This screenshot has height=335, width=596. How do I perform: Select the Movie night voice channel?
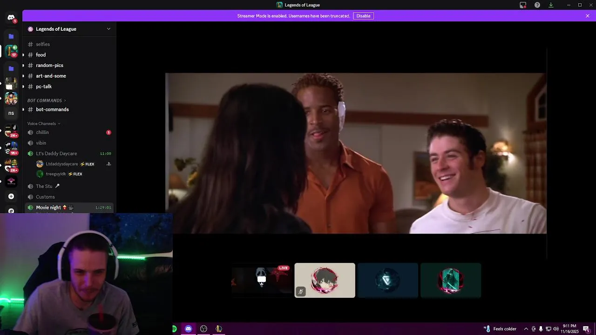pos(69,208)
